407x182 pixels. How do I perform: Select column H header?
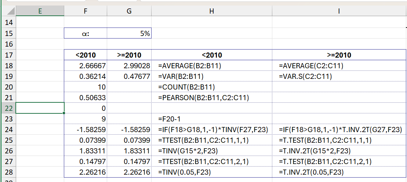tap(212, 11)
